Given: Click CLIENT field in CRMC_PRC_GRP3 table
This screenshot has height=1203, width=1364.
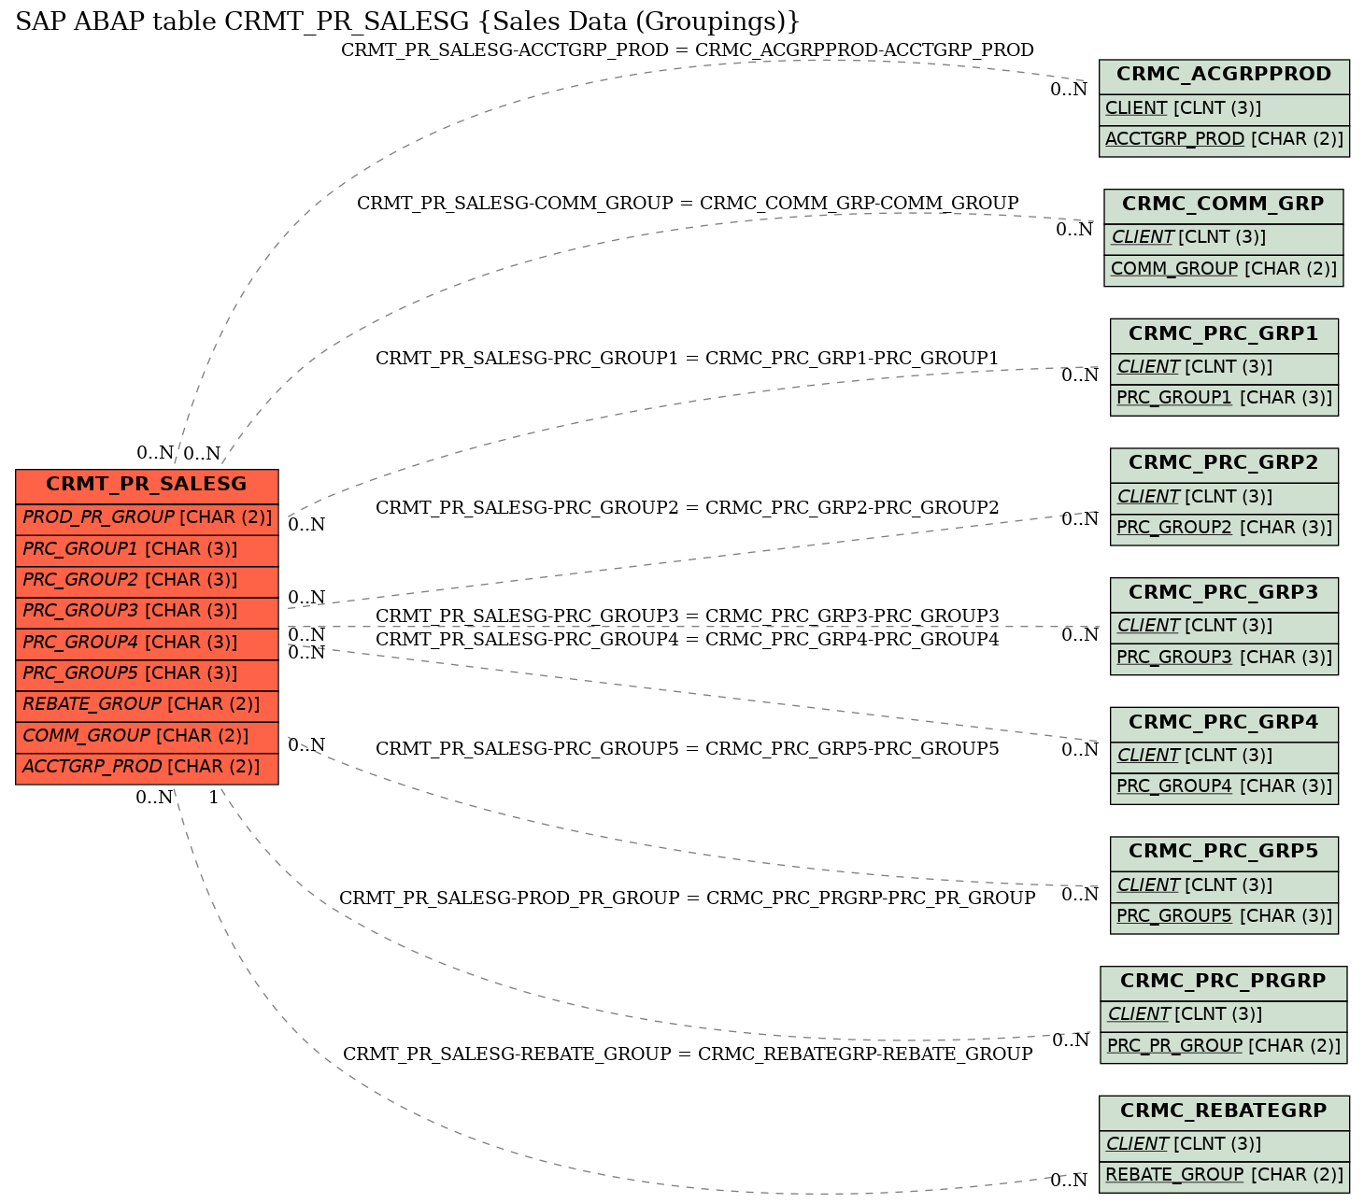Looking at the screenshot, I should 1224,627.
